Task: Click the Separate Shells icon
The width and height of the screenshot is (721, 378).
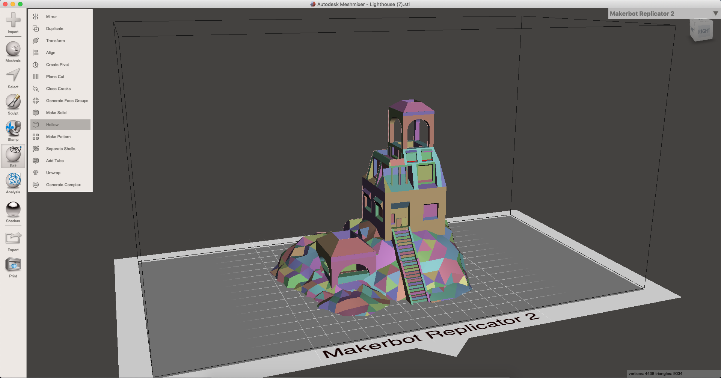Action: click(36, 149)
